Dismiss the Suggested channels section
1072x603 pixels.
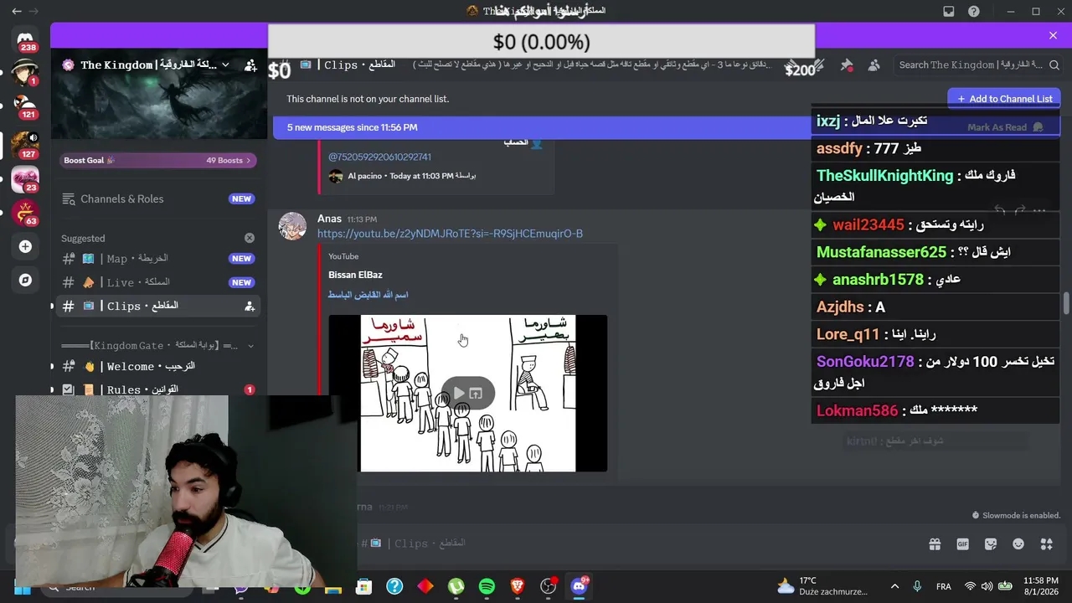tap(250, 238)
